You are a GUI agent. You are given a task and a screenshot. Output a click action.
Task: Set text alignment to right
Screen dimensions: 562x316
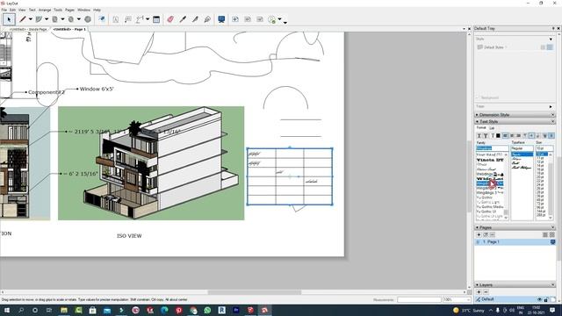pos(518,136)
